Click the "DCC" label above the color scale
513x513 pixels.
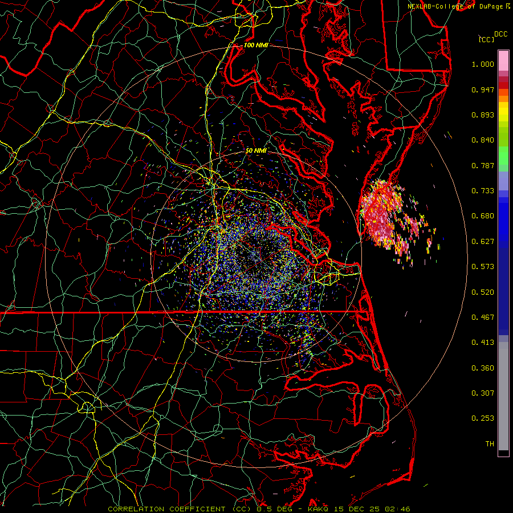pos(500,34)
